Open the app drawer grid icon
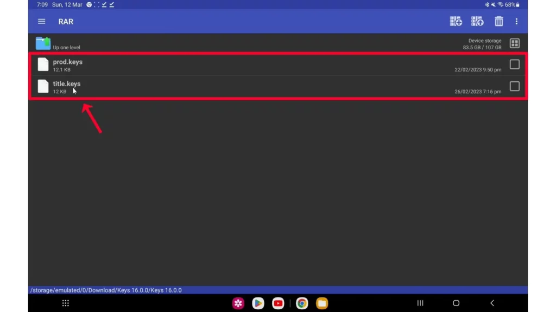 click(x=66, y=303)
